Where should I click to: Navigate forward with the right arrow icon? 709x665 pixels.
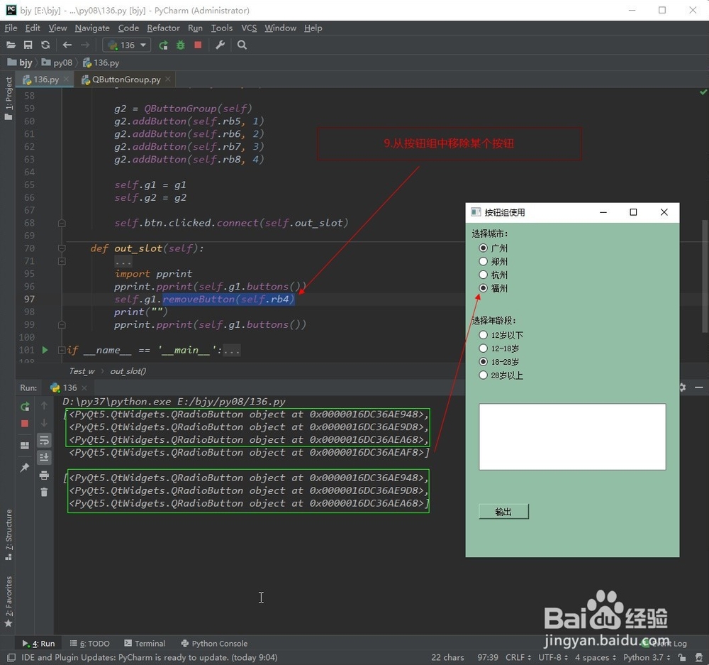point(84,45)
